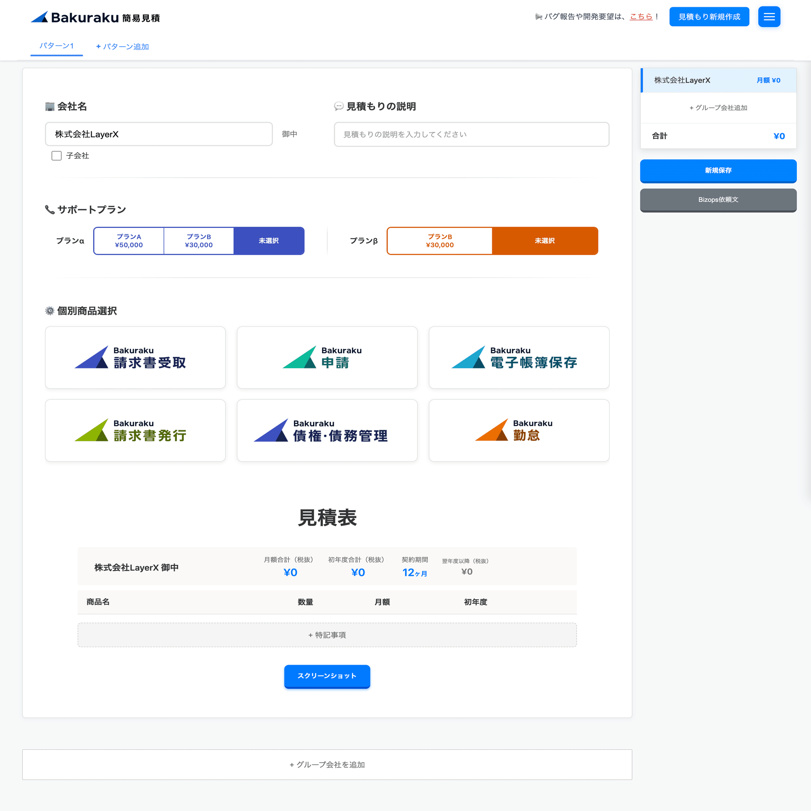The image size is (811, 811).
Task: Click the 新規保存 button
Action: pyautogui.click(x=718, y=170)
